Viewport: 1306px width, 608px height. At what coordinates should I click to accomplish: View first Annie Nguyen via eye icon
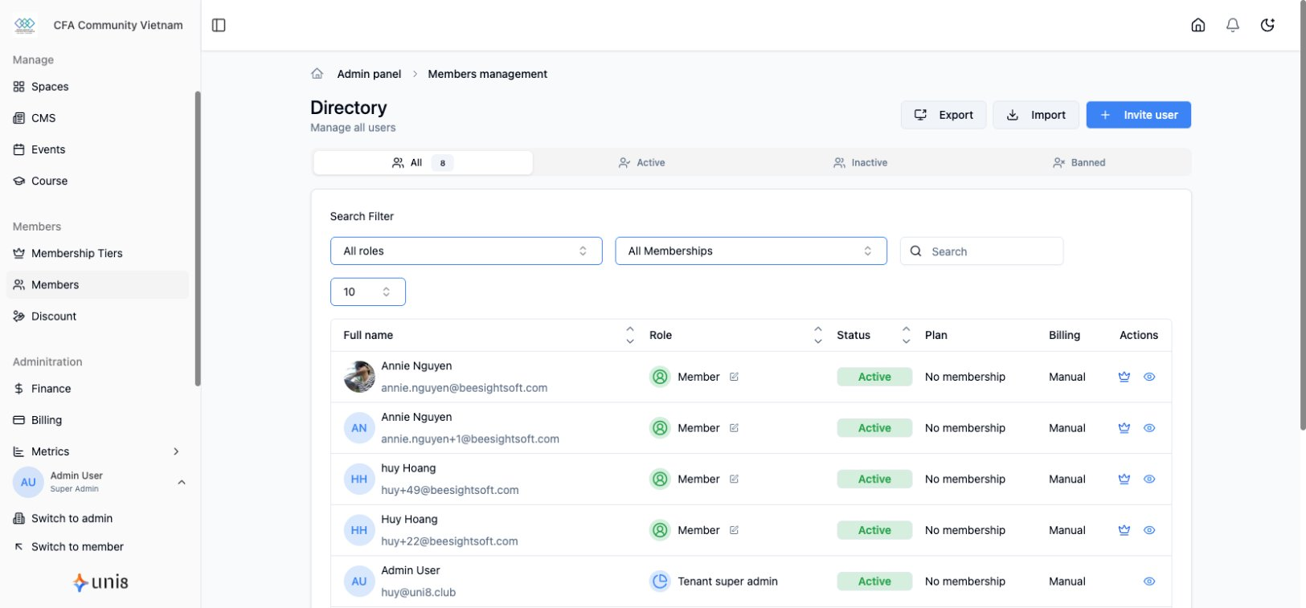tap(1149, 377)
